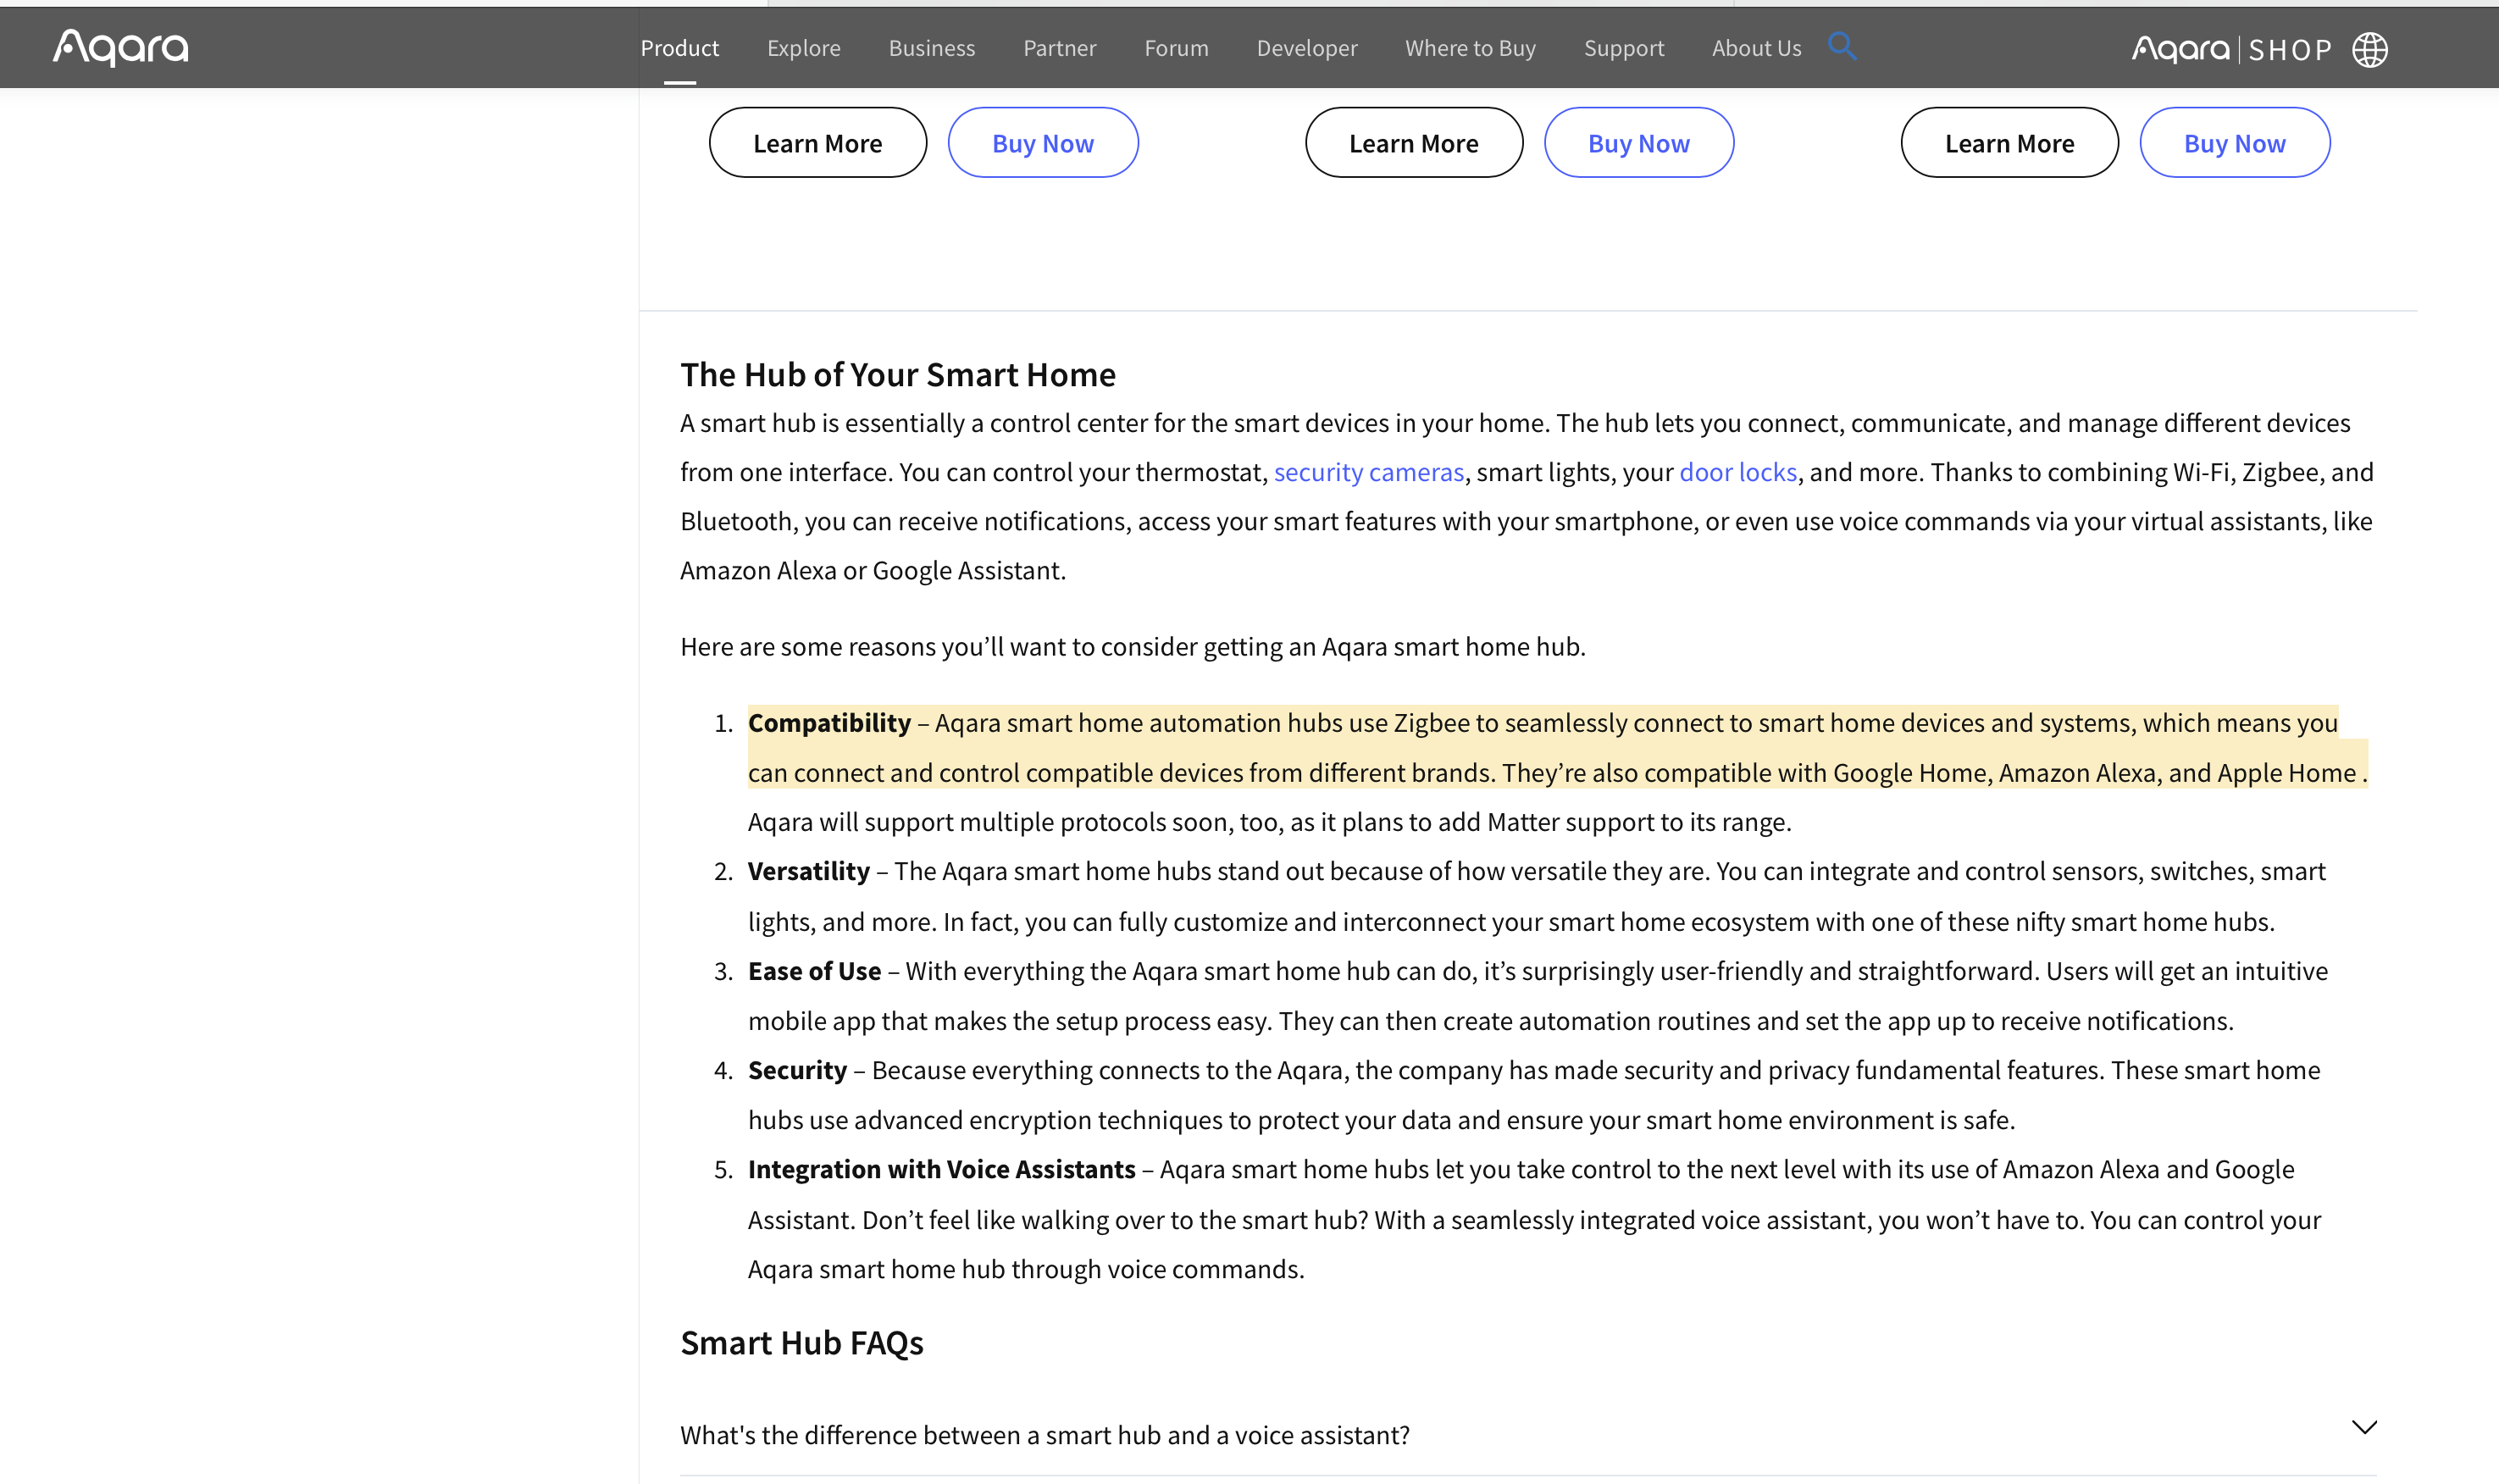Screen dimensions: 2499x1484
Task: Expand the smart hub vs voice assistant FAQ
Action: click(1044, 1434)
